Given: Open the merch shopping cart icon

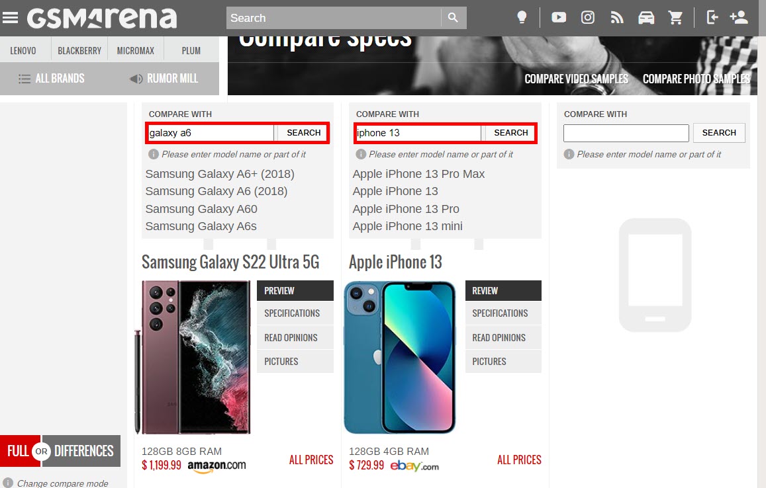Looking at the screenshot, I should [x=675, y=18].
